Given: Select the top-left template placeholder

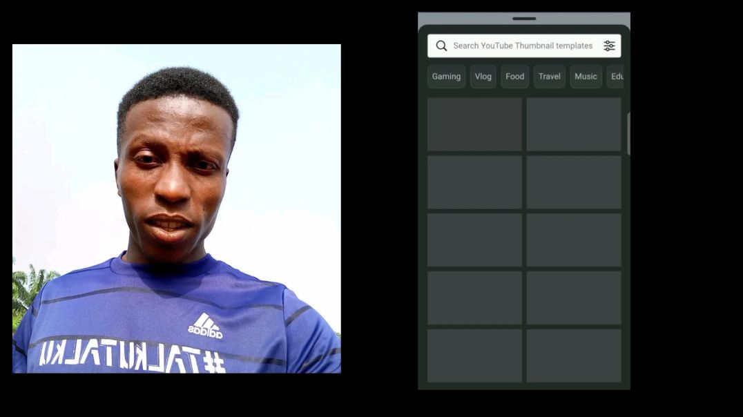Looking at the screenshot, I should tap(474, 124).
